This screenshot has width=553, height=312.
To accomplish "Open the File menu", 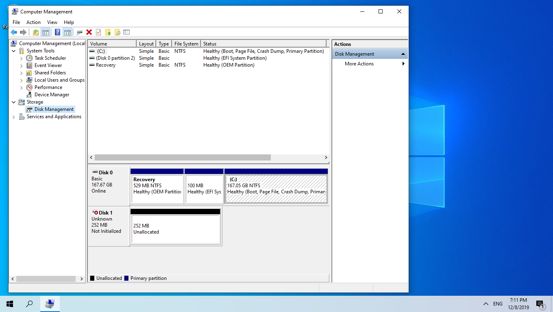I will (16, 22).
